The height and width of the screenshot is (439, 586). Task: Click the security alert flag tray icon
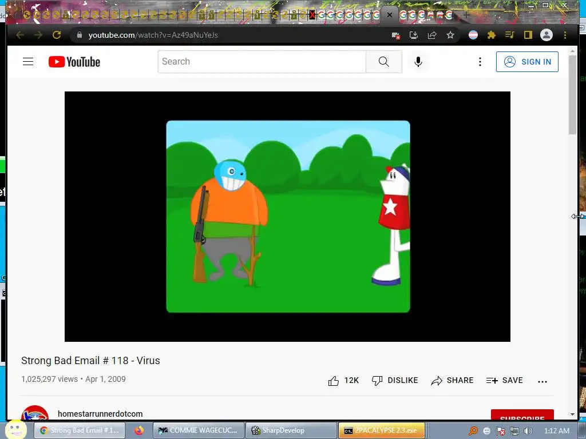500,431
